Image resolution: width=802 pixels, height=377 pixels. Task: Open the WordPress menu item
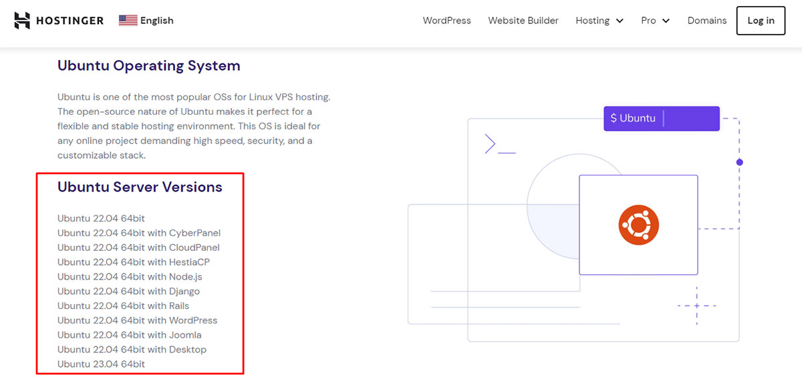pos(446,21)
